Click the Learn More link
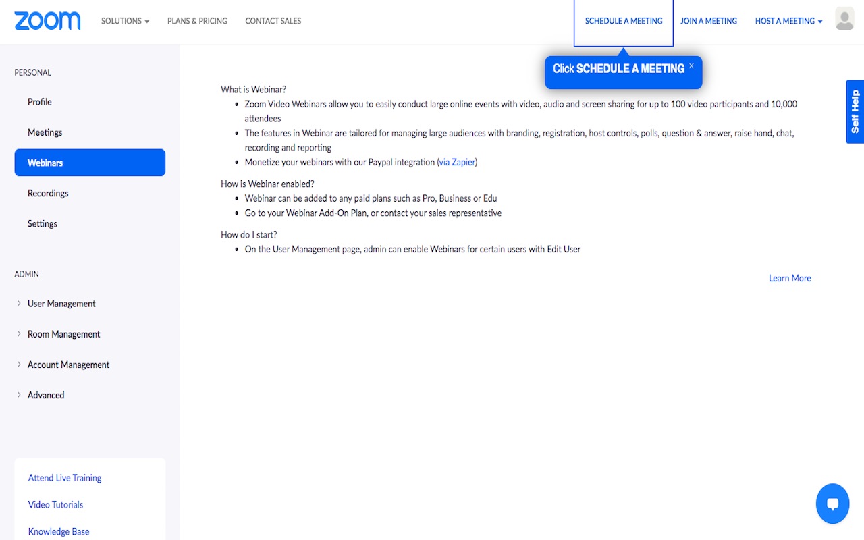This screenshot has width=864, height=540. 790,278
